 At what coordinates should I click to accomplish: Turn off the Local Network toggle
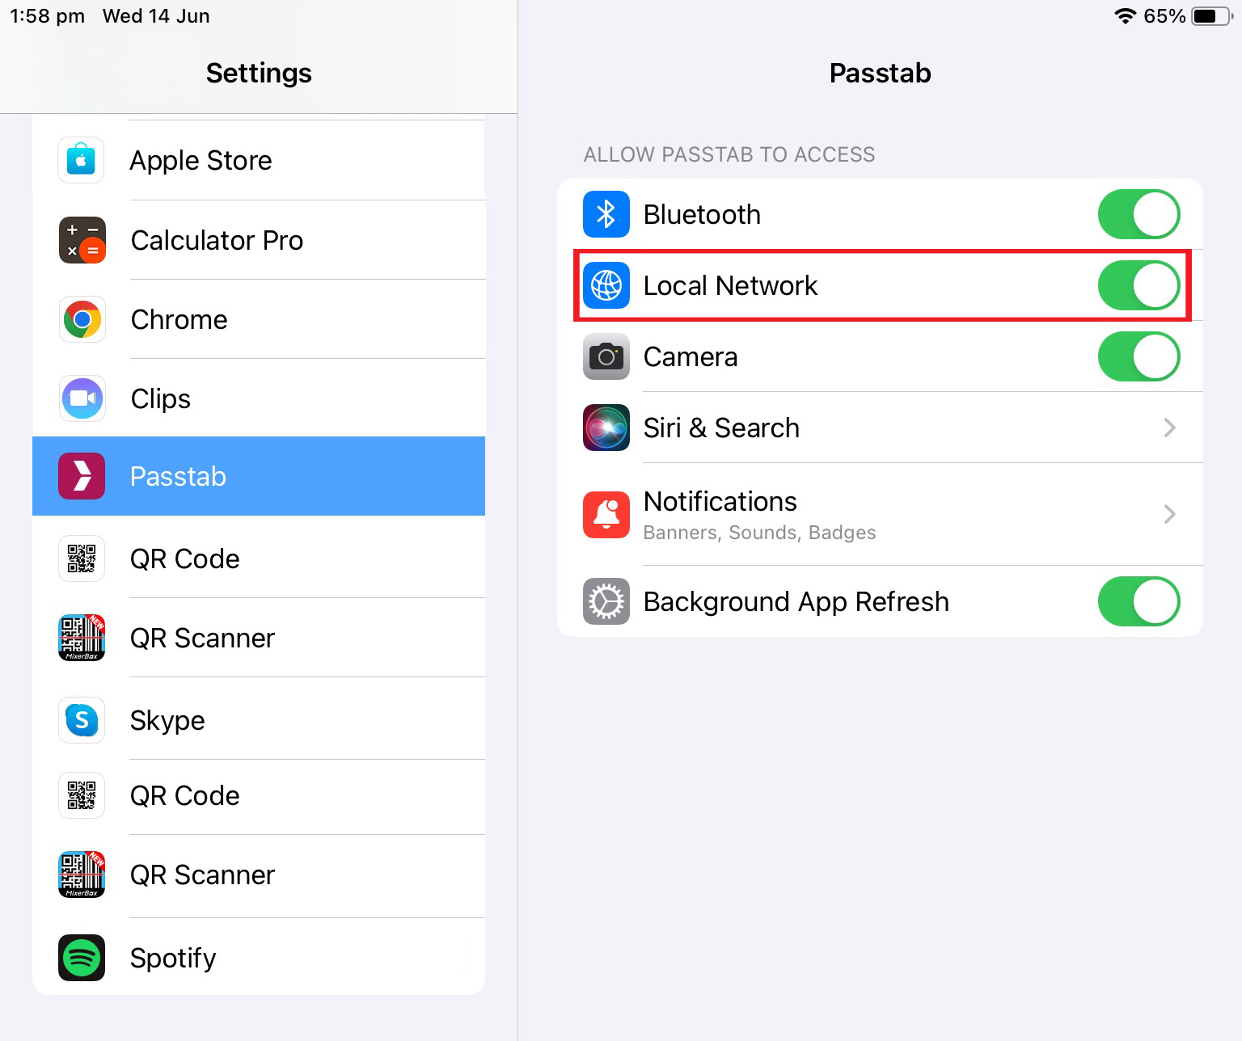(x=1138, y=285)
